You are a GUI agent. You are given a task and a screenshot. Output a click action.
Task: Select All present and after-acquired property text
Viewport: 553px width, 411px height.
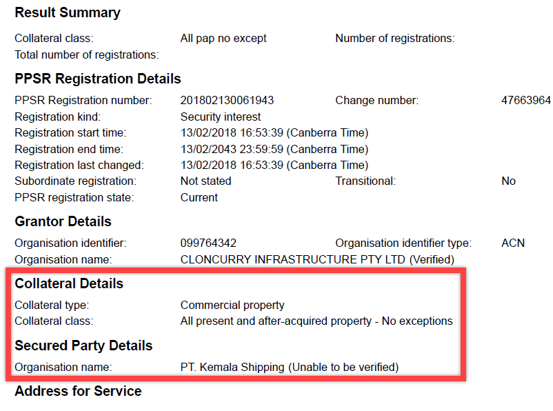pos(276,321)
